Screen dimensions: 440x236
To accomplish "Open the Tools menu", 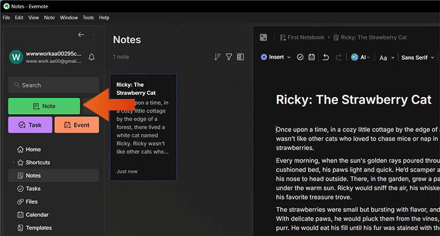I will click(88, 18).
